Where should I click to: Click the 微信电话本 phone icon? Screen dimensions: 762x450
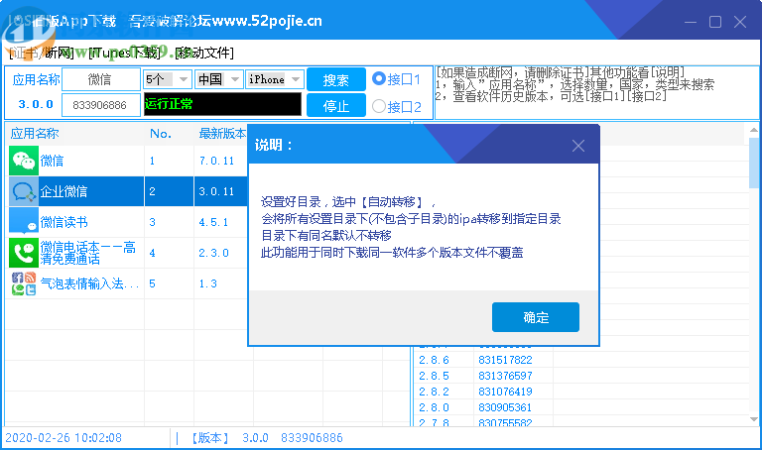(24, 253)
